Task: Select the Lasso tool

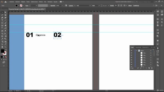Action: [x=5, y=15]
